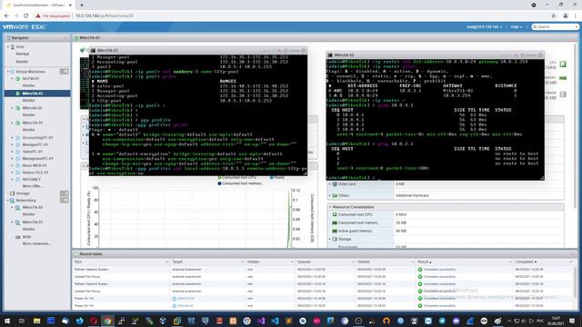Select ManagmentPC-01 in the Navigator
The image size is (582, 327).
(37, 159)
